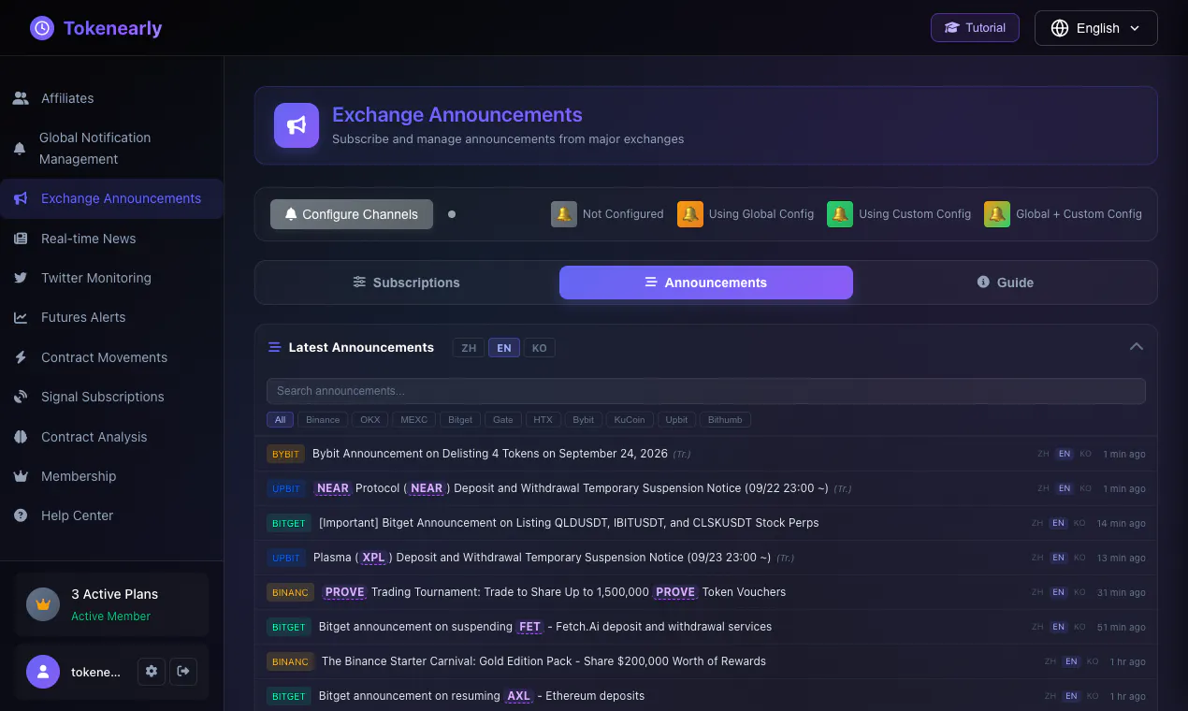1188x711 pixels.
Task: Open the Tutorial button
Action: click(x=975, y=28)
